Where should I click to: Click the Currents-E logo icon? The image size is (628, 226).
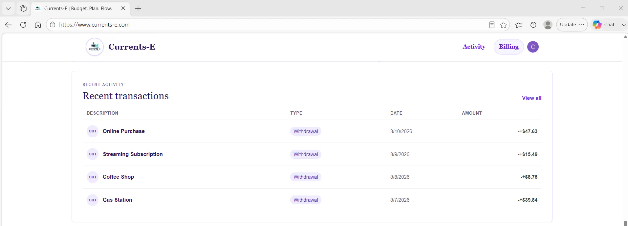tap(95, 47)
